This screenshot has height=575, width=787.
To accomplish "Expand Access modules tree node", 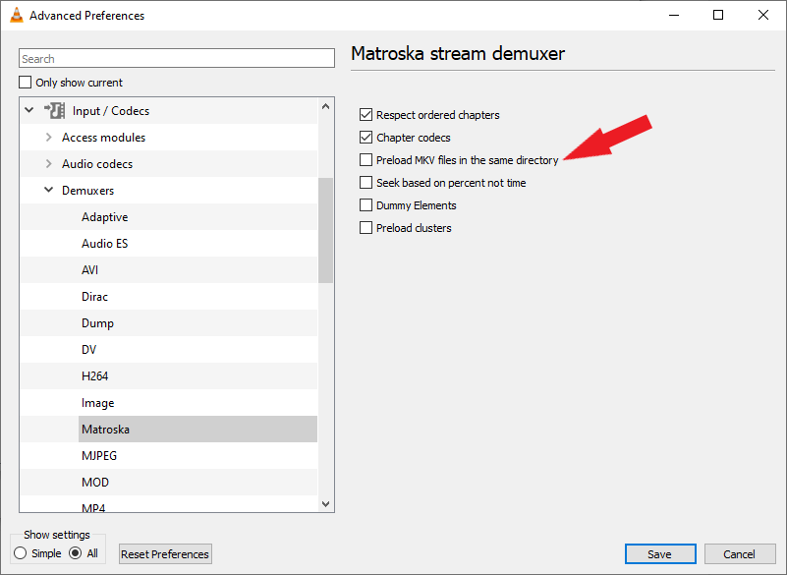I will [x=49, y=137].
